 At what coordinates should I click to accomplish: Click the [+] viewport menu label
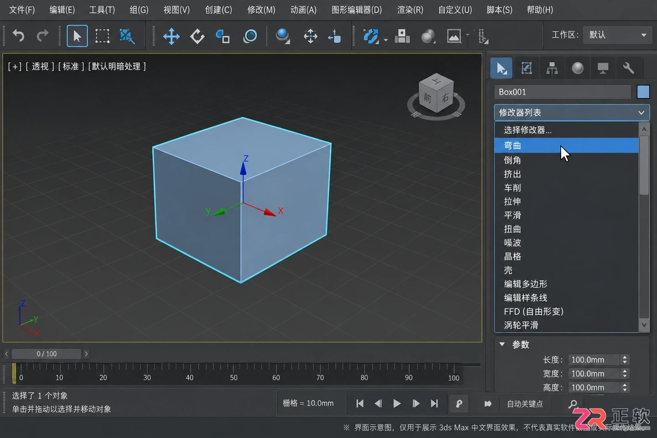point(15,67)
